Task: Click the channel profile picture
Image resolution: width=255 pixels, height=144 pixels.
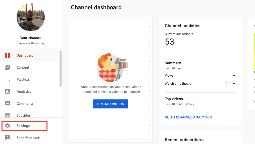Action: 31,17
